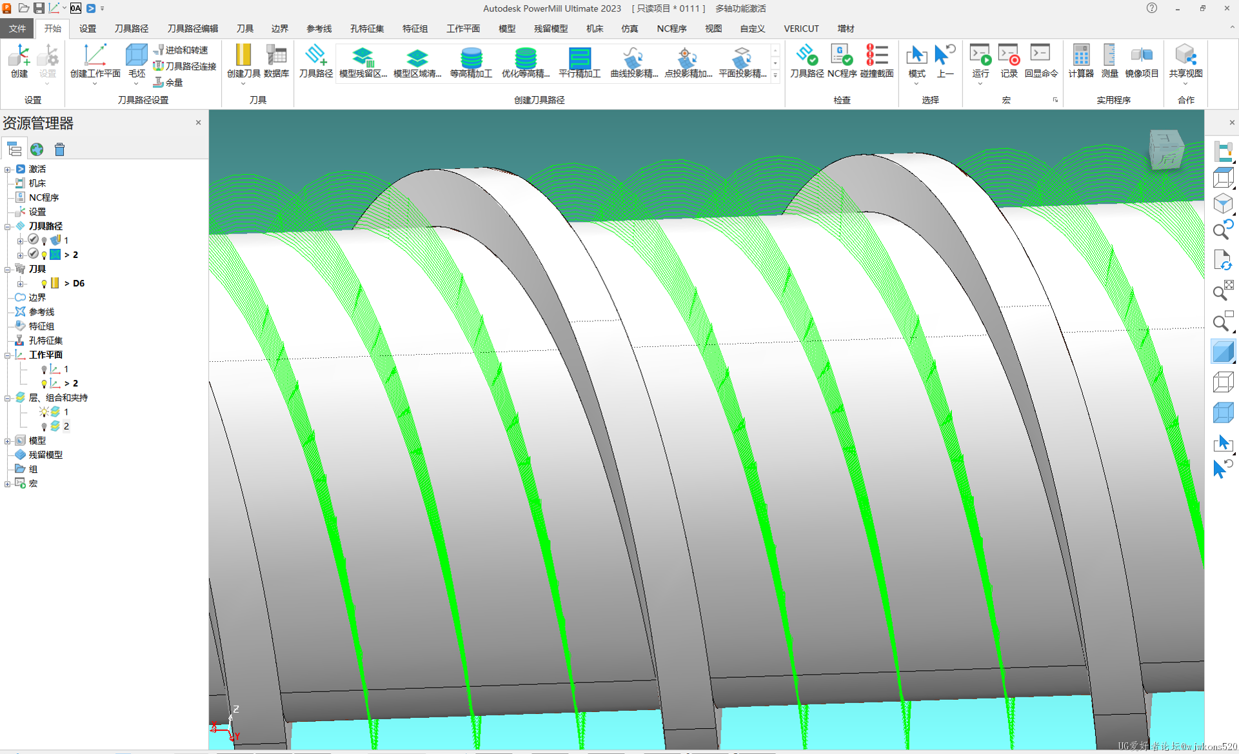Open the 数据库 tool database
The image size is (1239, 754).
(x=276, y=61)
